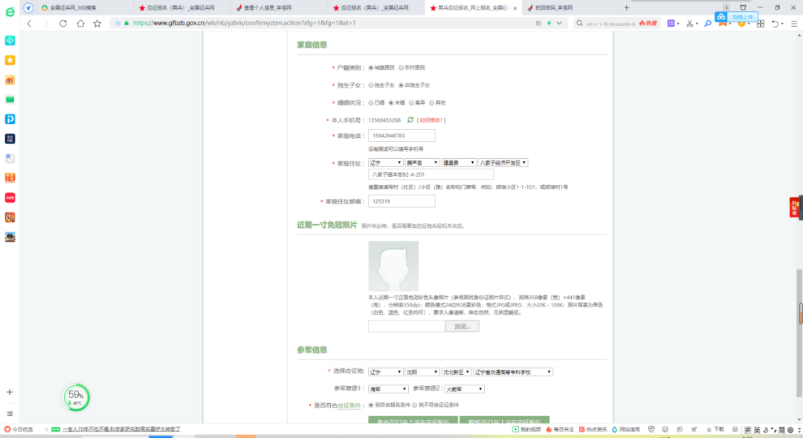The width and height of the screenshot is (803, 438).
Task: Click the 浏览... photo upload button
Action: [462, 326]
